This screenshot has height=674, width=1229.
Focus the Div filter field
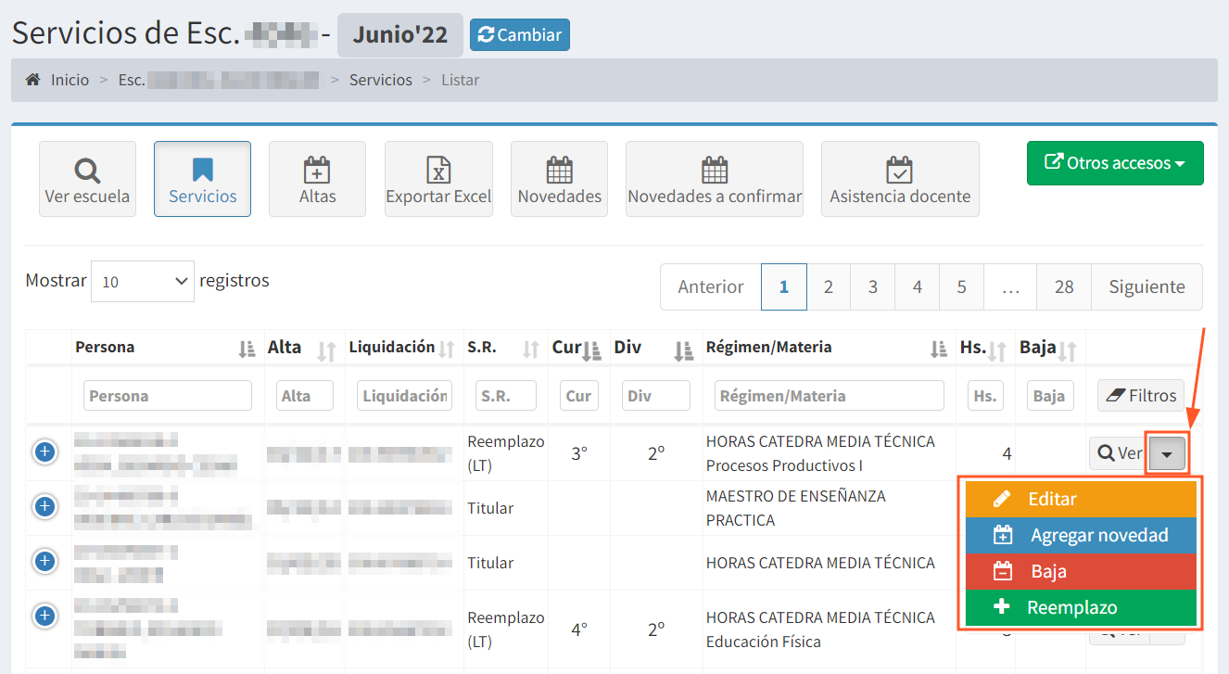point(656,396)
